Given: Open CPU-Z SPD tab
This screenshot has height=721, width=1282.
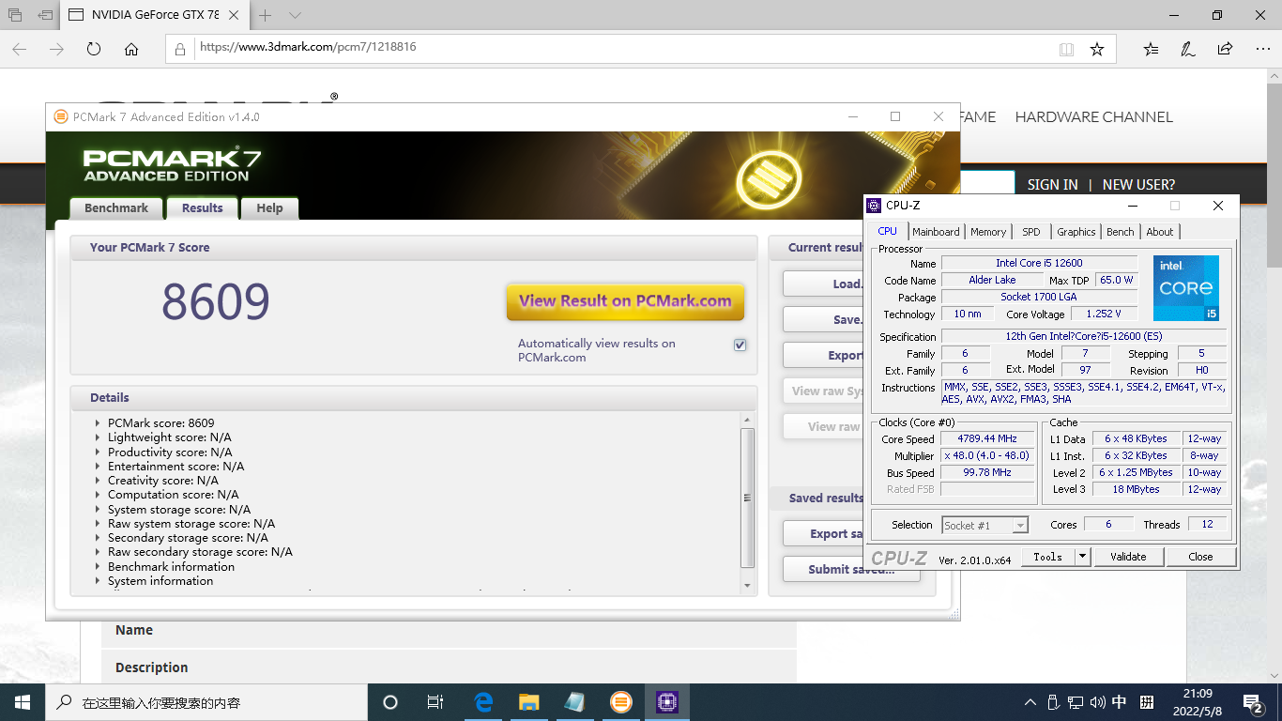Looking at the screenshot, I should 1031,232.
